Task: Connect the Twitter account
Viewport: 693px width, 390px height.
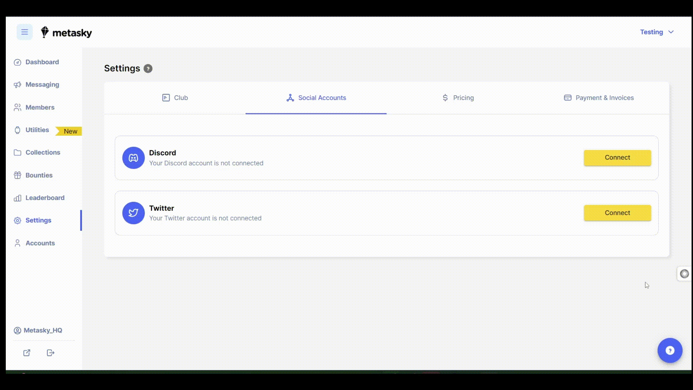Action: tap(617, 213)
